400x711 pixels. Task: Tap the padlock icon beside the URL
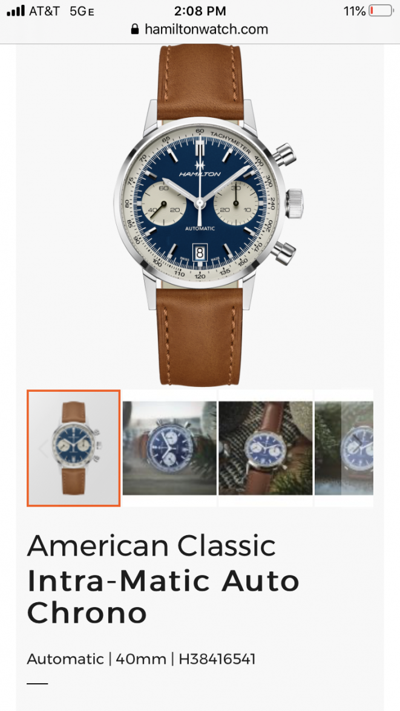tap(134, 30)
